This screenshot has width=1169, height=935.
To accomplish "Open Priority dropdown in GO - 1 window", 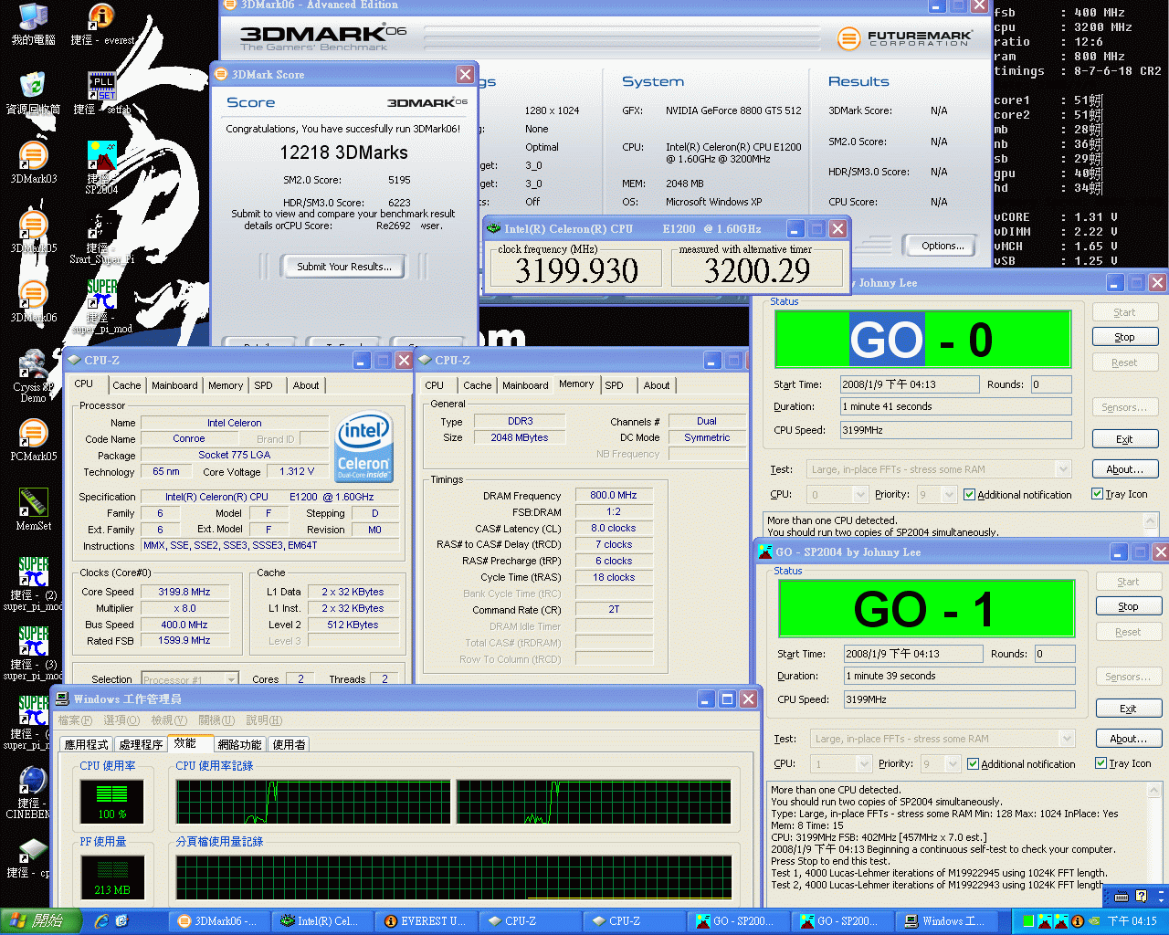I will pos(941,763).
